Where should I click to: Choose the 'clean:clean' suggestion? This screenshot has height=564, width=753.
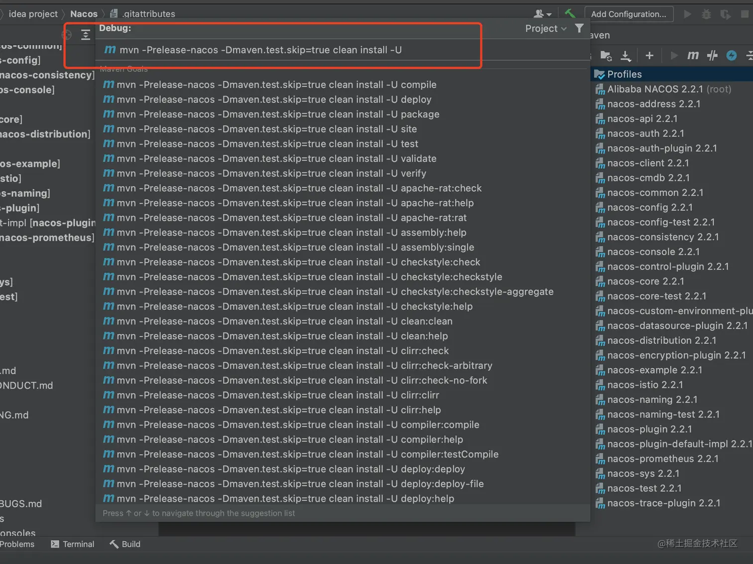tap(343, 321)
